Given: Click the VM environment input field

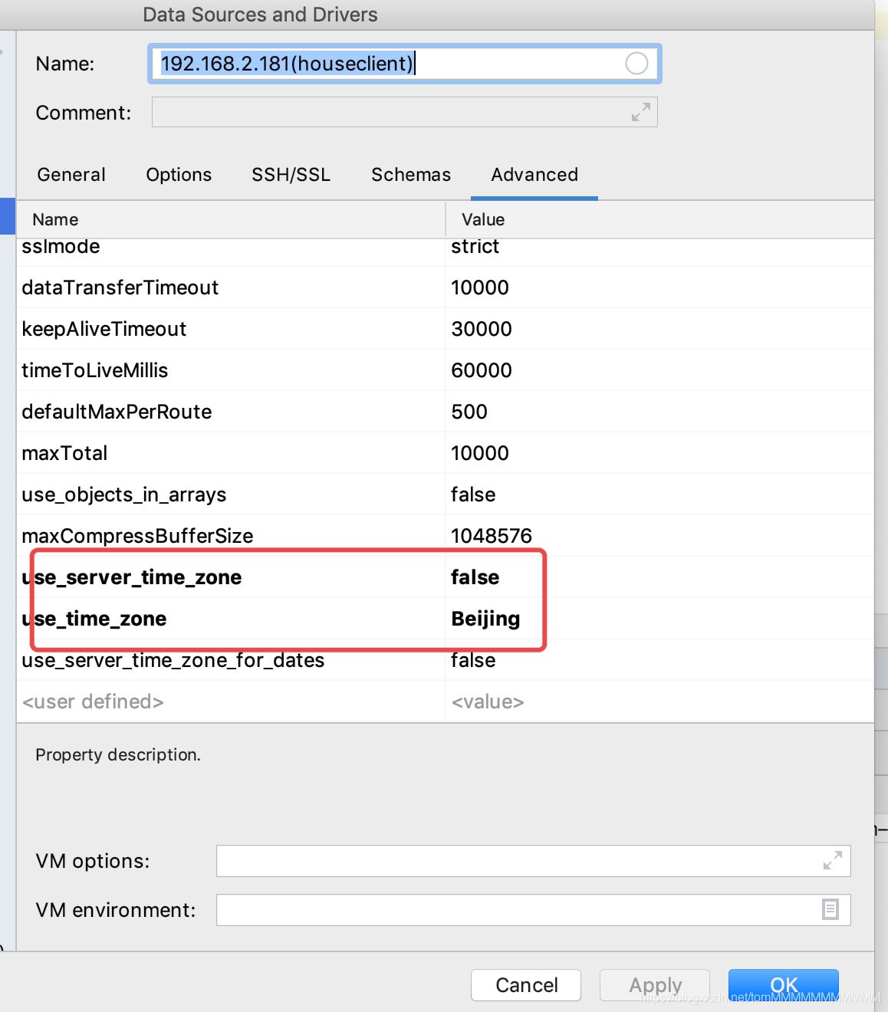Looking at the screenshot, I should [514, 910].
